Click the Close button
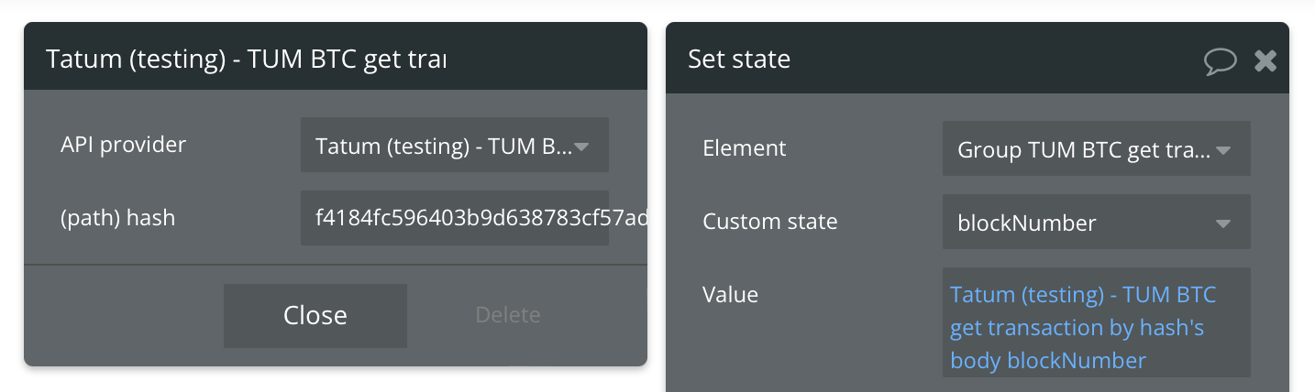Image resolution: width=1315 pixels, height=392 pixels. click(315, 315)
